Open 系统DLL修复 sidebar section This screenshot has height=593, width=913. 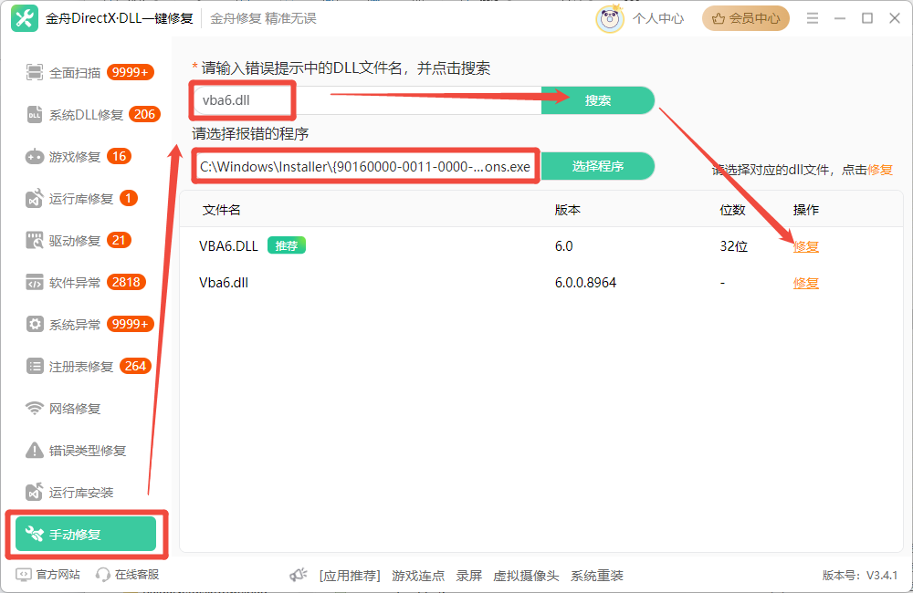[86, 115]
